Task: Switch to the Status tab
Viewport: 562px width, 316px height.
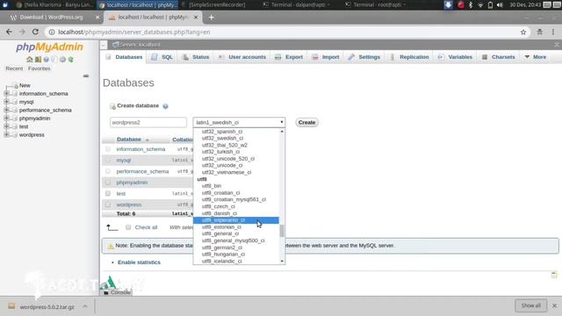Action: 196,57
